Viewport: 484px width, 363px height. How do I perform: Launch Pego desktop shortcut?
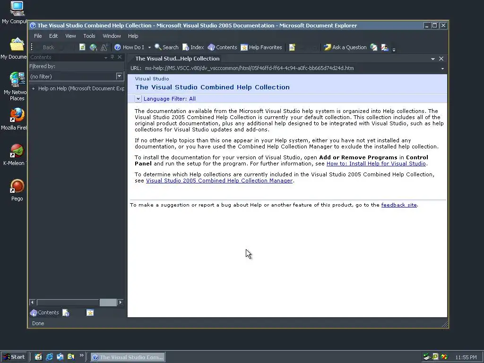(x=17, y=190)
